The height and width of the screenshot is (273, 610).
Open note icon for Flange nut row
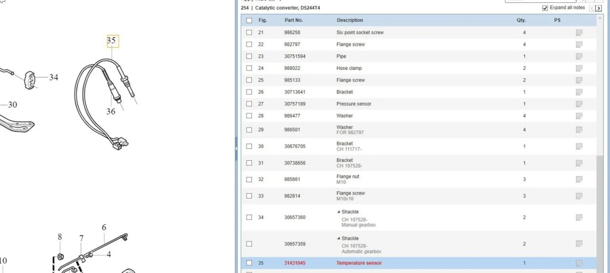tap(579, 179)
